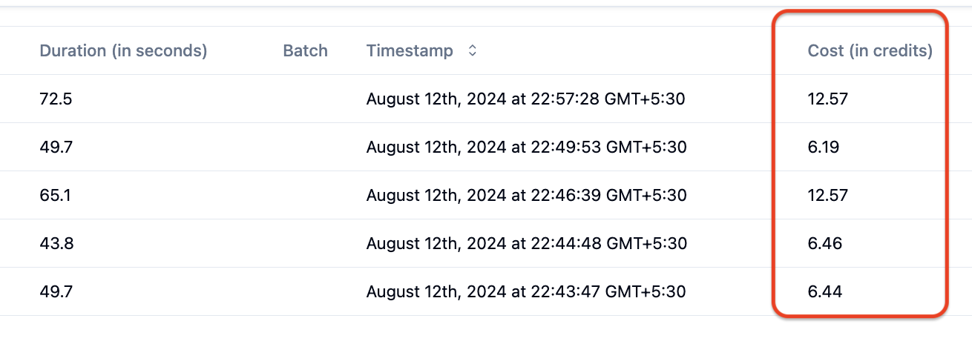The image size is (972, 344).
Task: Click the 65.1 duration cell
Action: tap(55, 195)
